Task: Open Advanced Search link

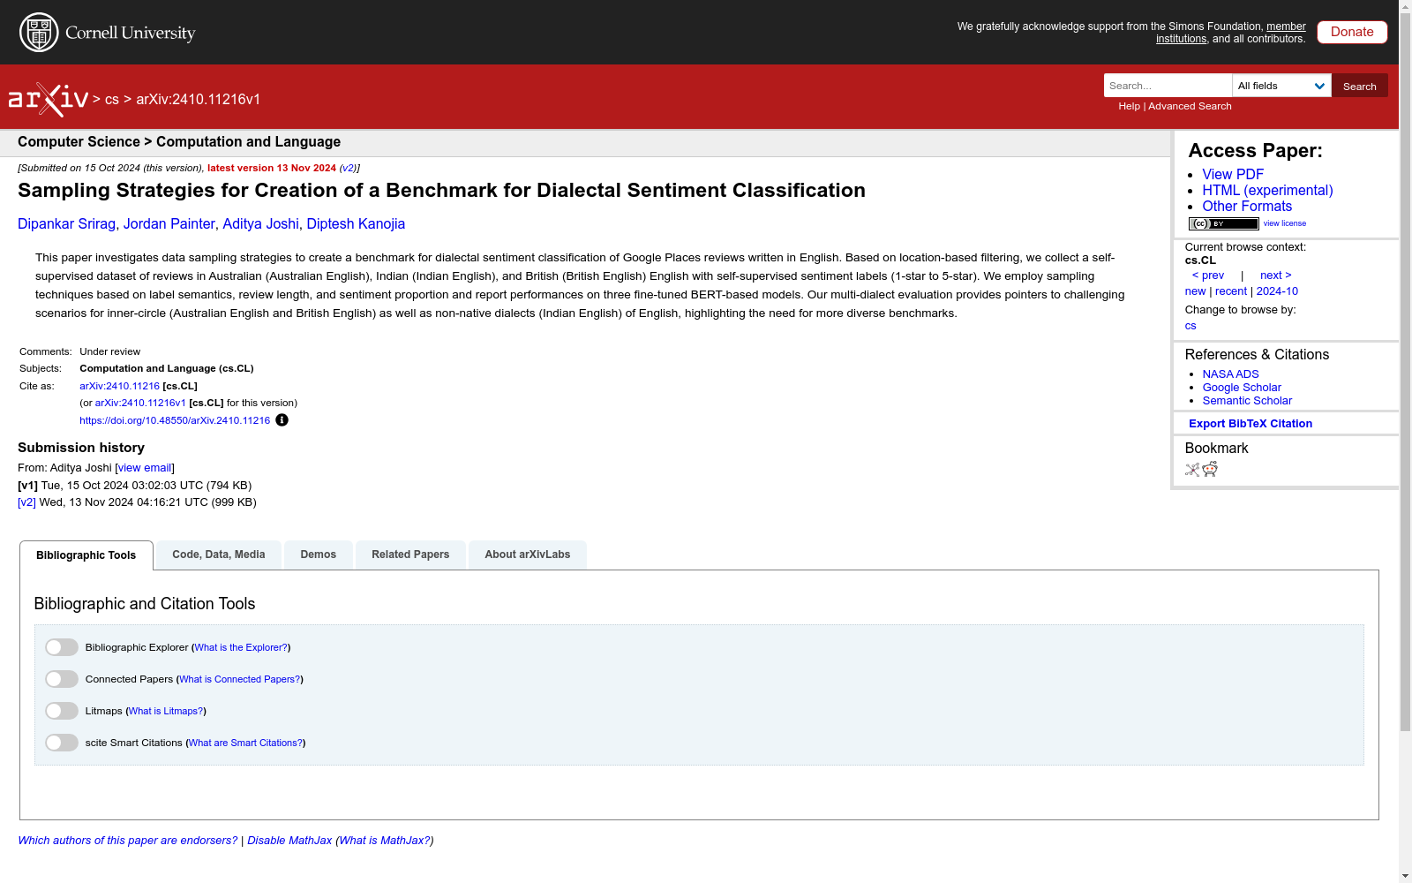Action: [1190, 106]
